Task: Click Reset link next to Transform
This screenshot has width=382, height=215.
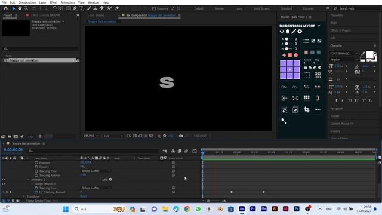Action: click(84, 196)
